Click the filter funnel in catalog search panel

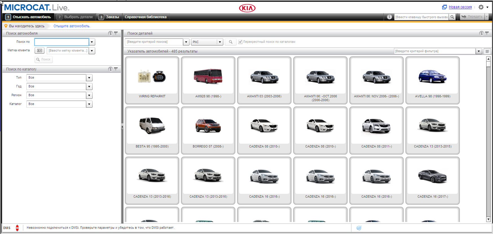coord(116,69)
